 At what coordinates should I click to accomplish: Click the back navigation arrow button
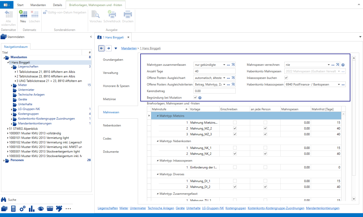101,48
